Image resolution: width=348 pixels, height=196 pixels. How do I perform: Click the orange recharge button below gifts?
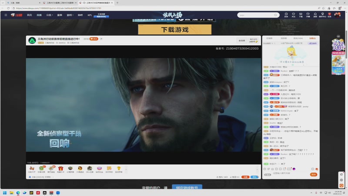pyautogui.click(x=245, y=177)
